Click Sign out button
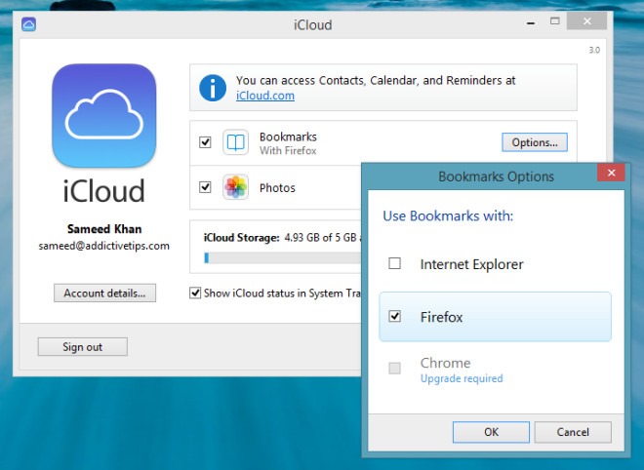 [x=83, y=347]
